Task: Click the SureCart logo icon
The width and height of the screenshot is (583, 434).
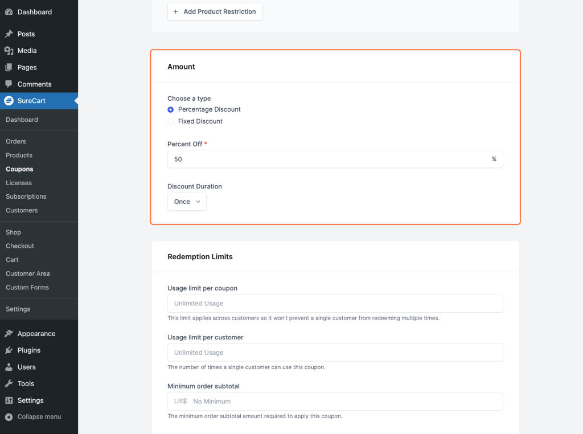Action: 9,101
